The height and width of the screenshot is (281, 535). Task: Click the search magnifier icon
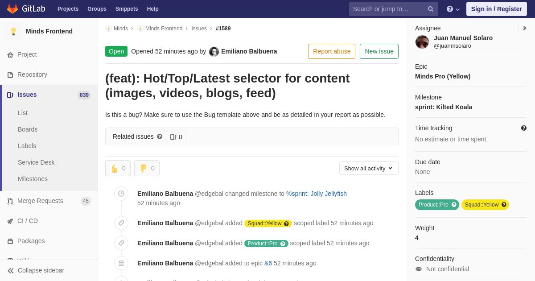(x=430, y=9)
